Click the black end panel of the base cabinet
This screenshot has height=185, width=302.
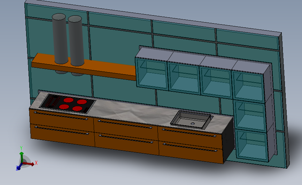[229, 140]
